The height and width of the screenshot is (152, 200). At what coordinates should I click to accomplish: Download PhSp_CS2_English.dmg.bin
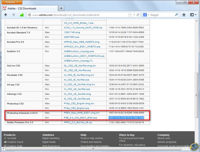click(x=79, y=103)
